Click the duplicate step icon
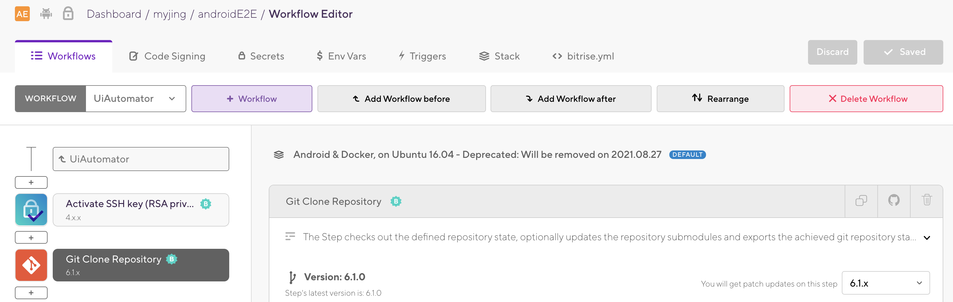This screenshot has height=302, width=953. coord(861,200)
